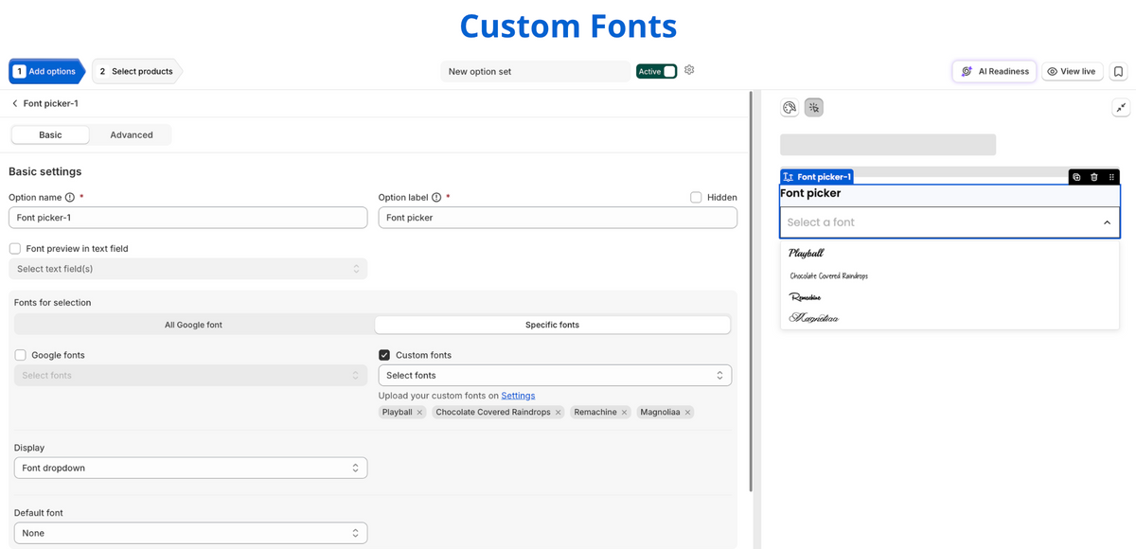The image size is (1136, 549).
Task: Switch to the Advanced tab
Action: (132, 135)
